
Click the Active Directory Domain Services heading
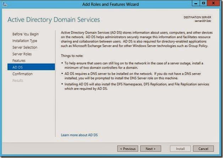coord(54,20)
